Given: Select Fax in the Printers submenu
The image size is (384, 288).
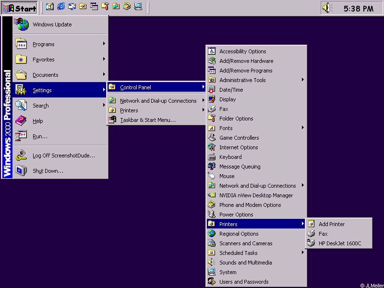Looking at the screenshot, I should (339, 234).
